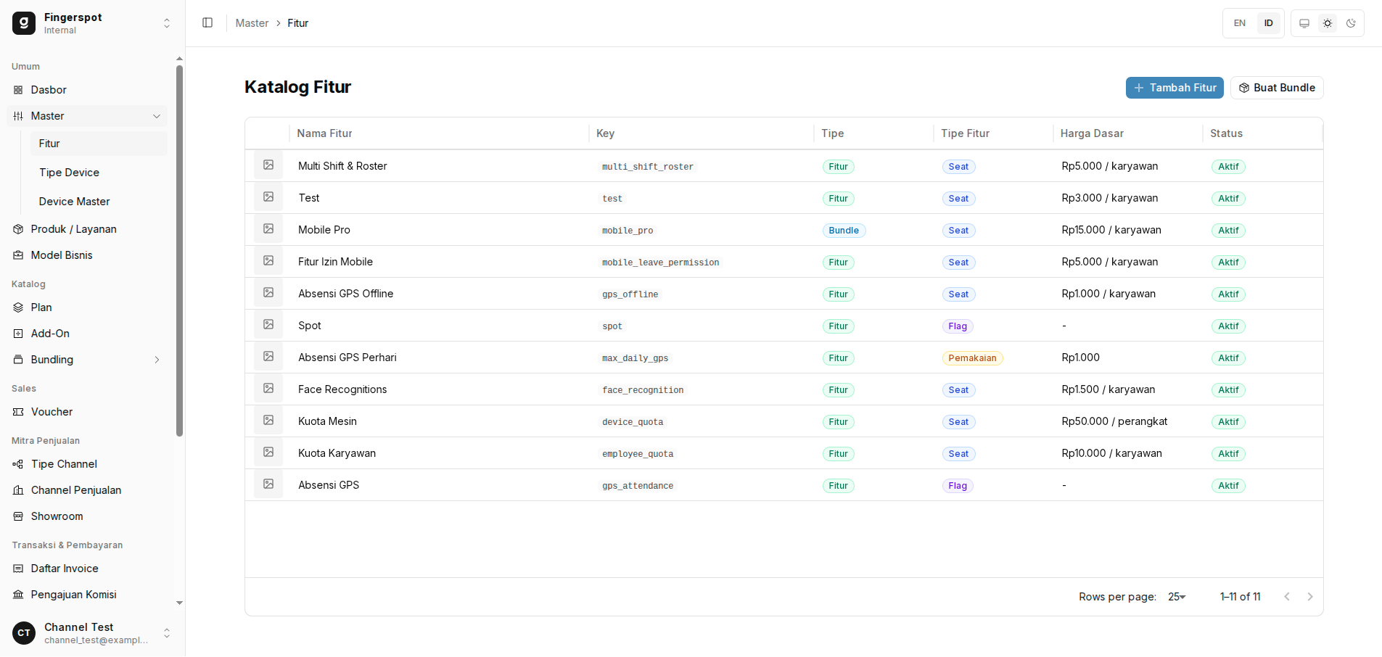This screenshot has width=1382, height=657.
Task: Sort by Harga Dasar column header
Action: pos(1092,133)
